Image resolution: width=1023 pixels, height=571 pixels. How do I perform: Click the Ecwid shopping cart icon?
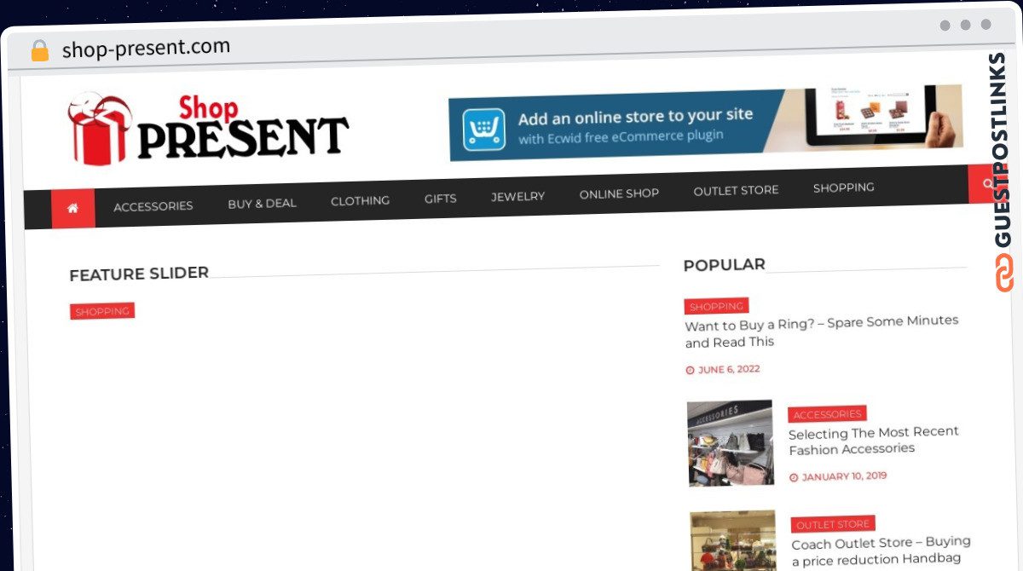(484, 130)
